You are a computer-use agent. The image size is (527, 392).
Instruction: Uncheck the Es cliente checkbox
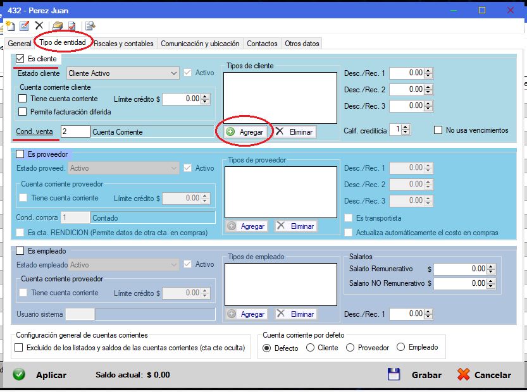coord(20,59)
